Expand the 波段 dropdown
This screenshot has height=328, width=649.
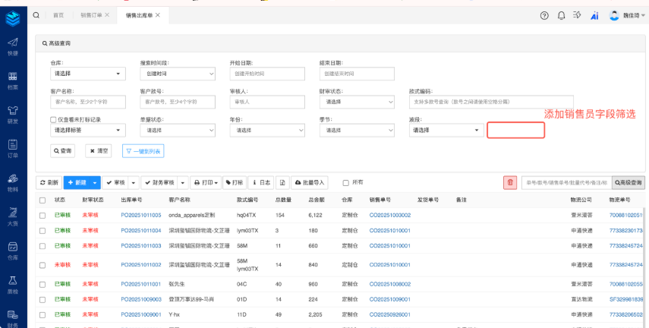pyautogui.click(x=446, y=130)
